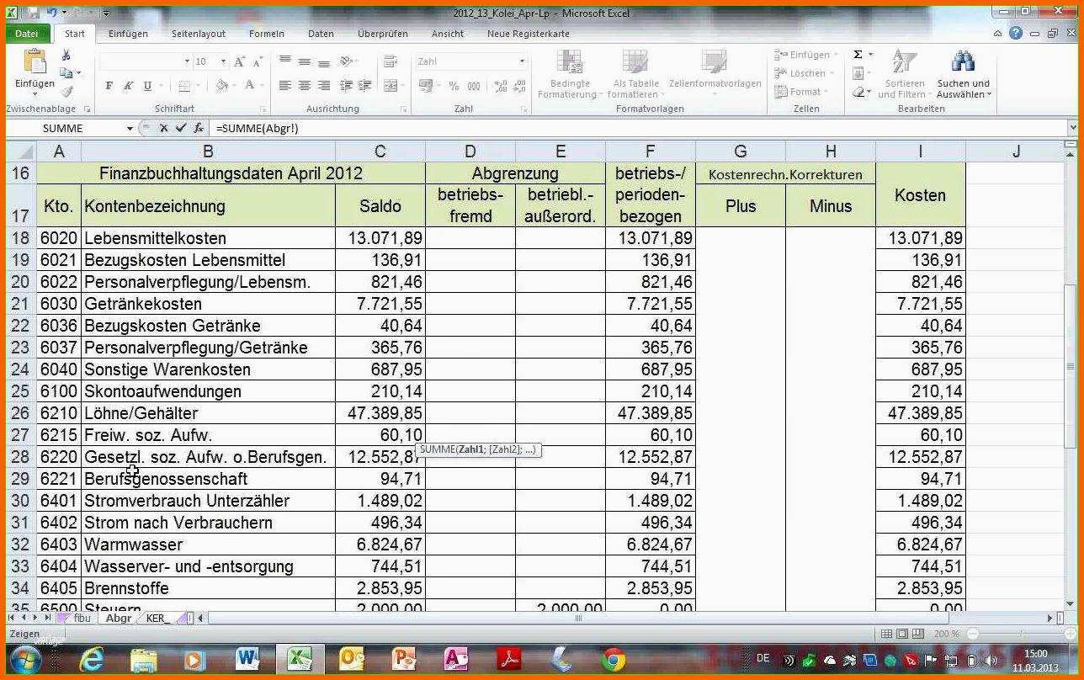
Task: Switch to the Formeln ribbon tab
Action: tap(266, 34)
